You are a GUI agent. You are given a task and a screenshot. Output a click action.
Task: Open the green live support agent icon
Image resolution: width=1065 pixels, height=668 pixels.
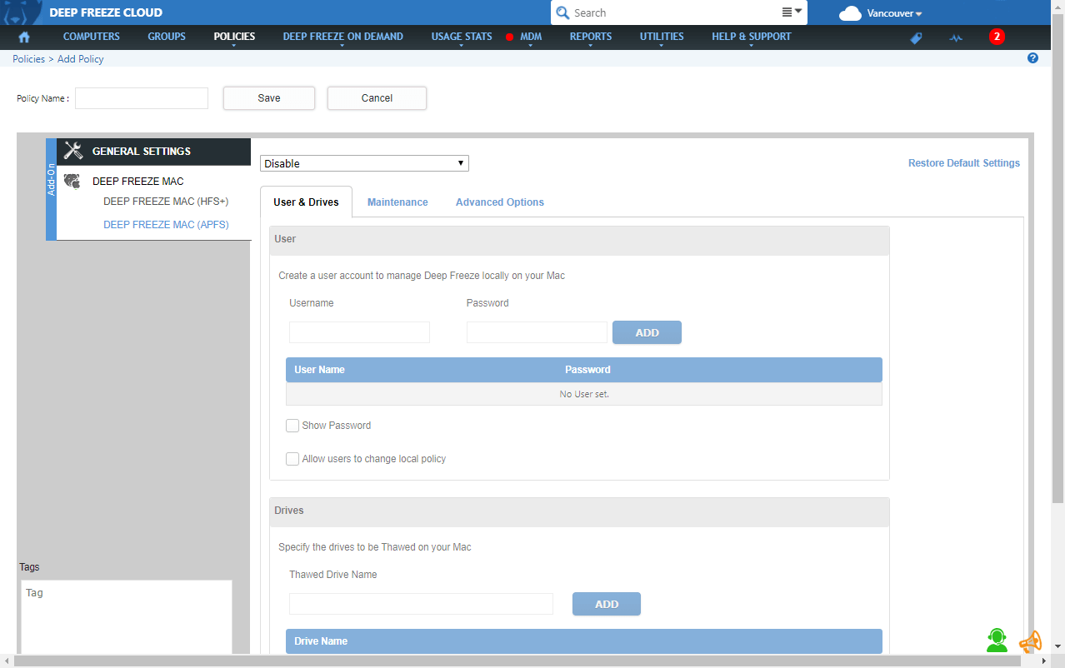pyautogui.click(x=997, y=640)
